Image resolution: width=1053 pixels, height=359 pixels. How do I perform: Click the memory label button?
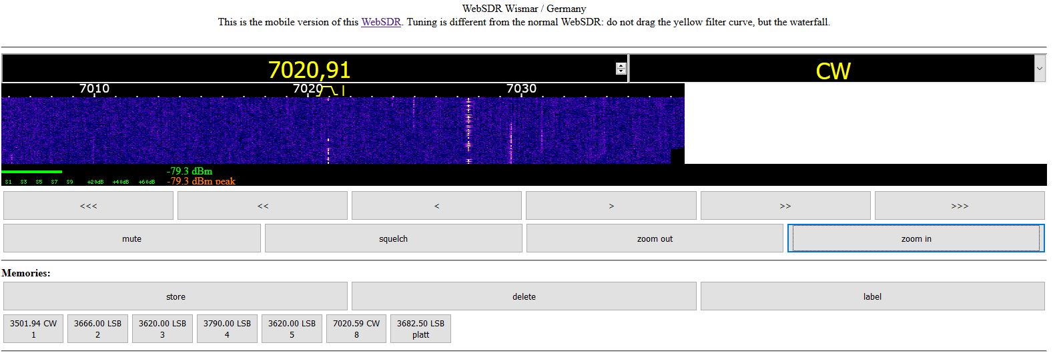coord(872,296)
